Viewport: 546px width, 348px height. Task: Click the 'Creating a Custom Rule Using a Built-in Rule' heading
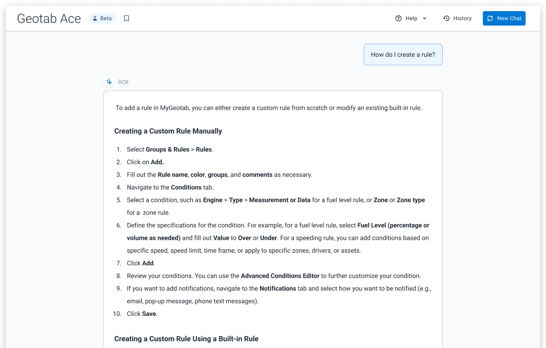tap(186, 338)
